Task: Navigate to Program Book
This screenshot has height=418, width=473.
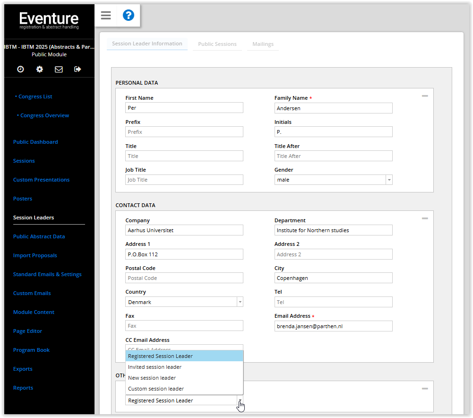Action: [x=31, y=350]
